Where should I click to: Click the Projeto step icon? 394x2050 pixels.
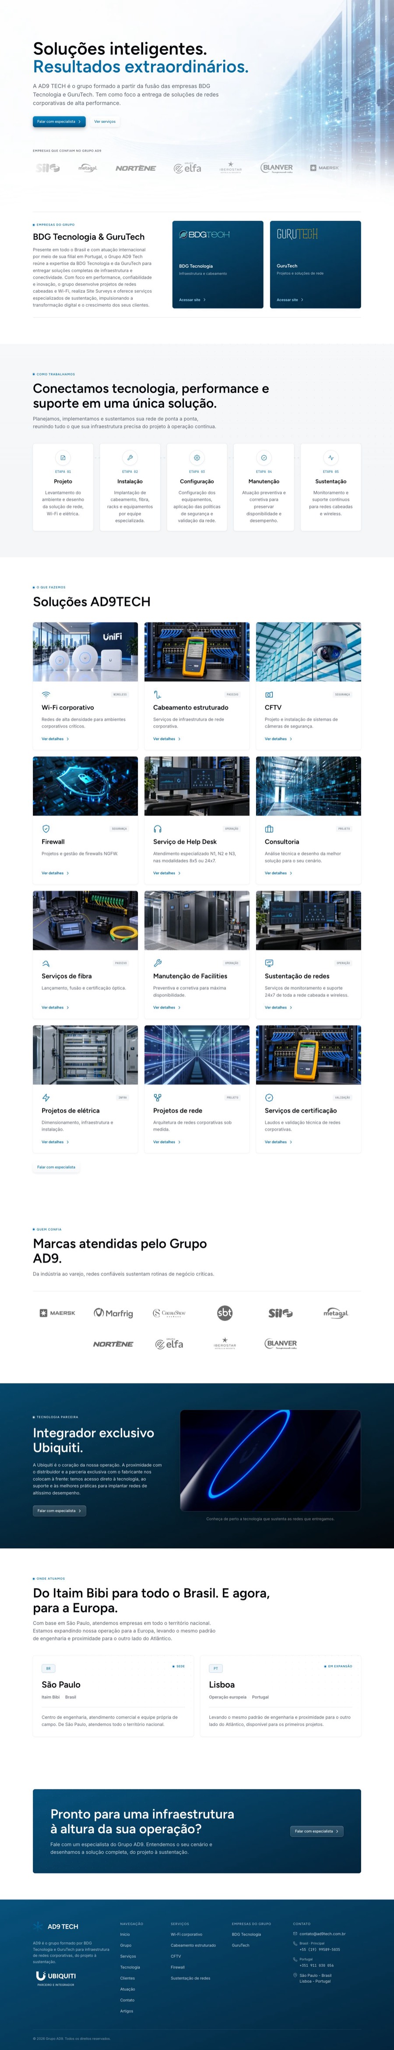click(x=63, y=458)
